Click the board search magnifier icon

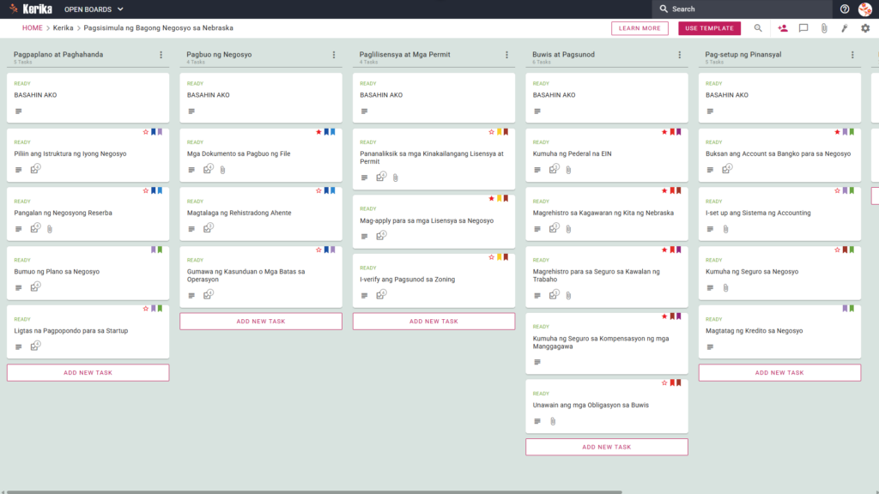758,28
